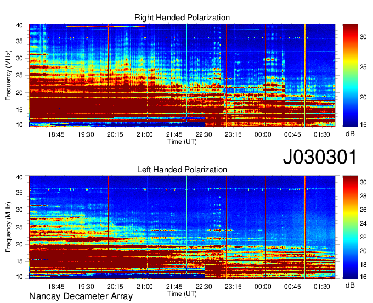Screen dimensions: 373x303
Task: Click "20:15" time tick under Right Handed plot
Action: click(115, 134)
